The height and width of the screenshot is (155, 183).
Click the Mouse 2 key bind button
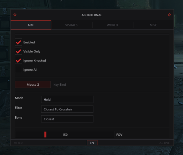[x=33, y=84]
